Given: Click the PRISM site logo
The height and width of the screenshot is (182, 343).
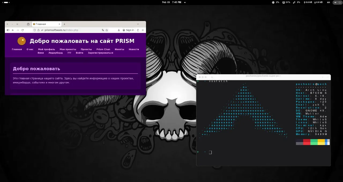Looking at the screenshot, I should 22,41.
